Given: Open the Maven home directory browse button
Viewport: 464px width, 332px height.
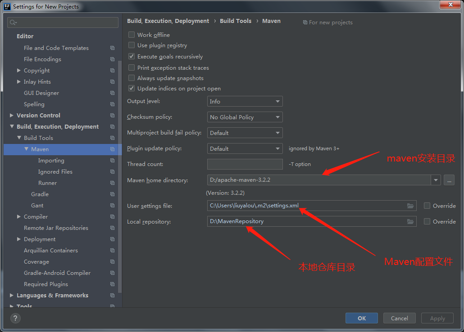Looking at the screenshot, I should 449,180.
